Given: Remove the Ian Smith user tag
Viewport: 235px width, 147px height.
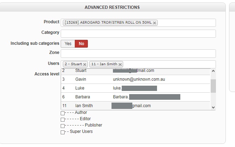Looking at the screenshot, I should pyautogui.click(x=120, y=65).
